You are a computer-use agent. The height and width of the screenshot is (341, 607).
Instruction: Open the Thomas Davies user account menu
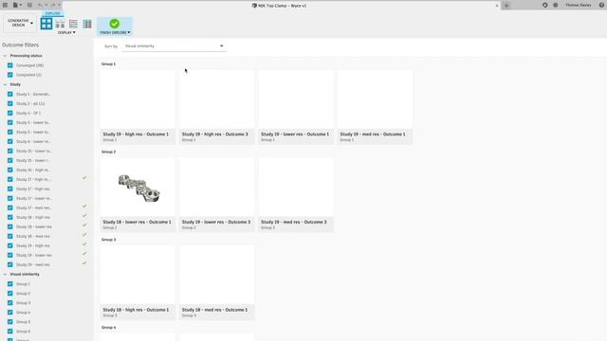point(579,5)
